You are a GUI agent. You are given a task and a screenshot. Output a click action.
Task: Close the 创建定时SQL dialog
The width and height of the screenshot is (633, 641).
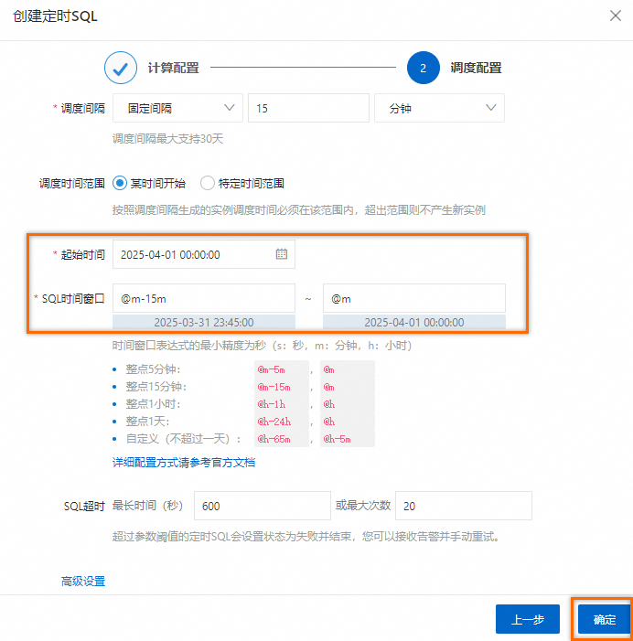tap(615, 16)
